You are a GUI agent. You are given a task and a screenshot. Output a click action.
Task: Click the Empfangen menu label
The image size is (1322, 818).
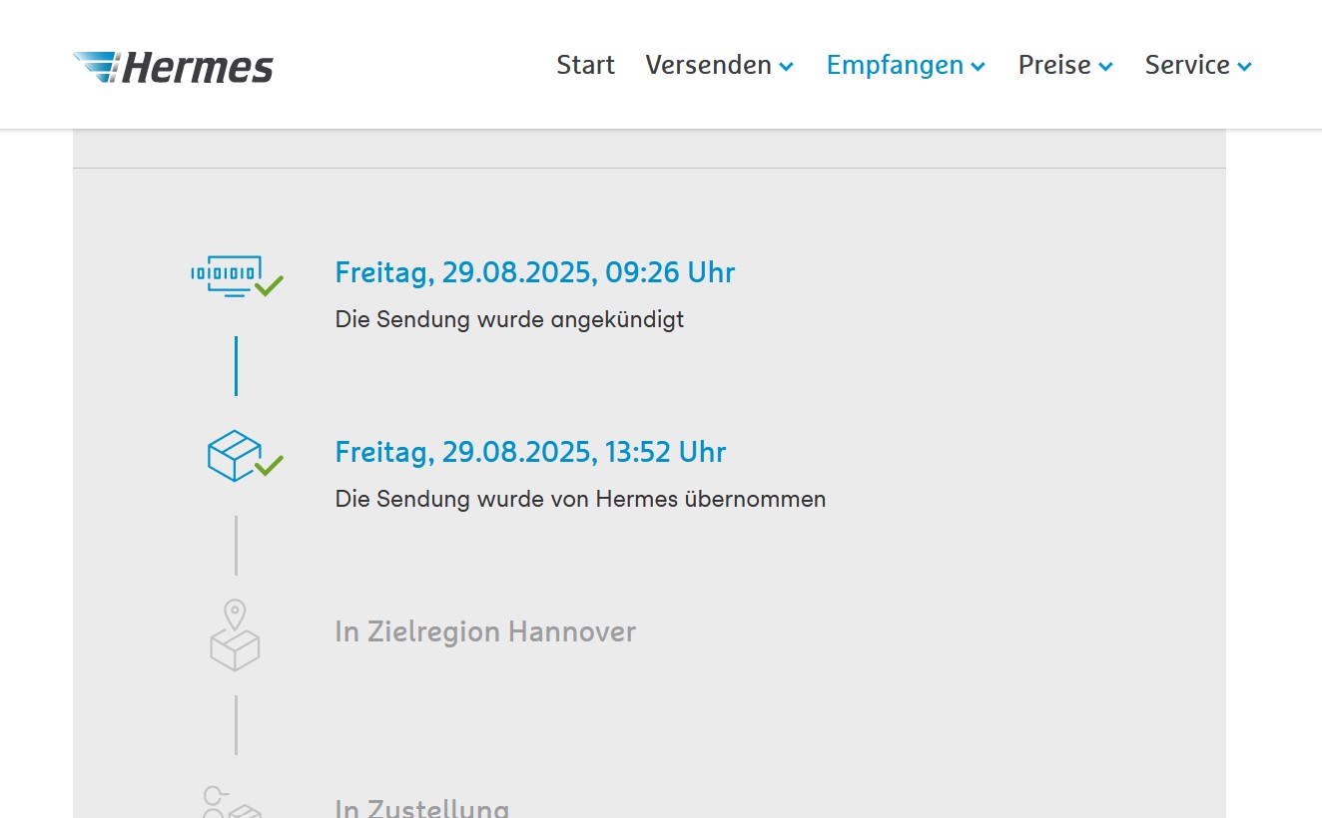point(895,66)
